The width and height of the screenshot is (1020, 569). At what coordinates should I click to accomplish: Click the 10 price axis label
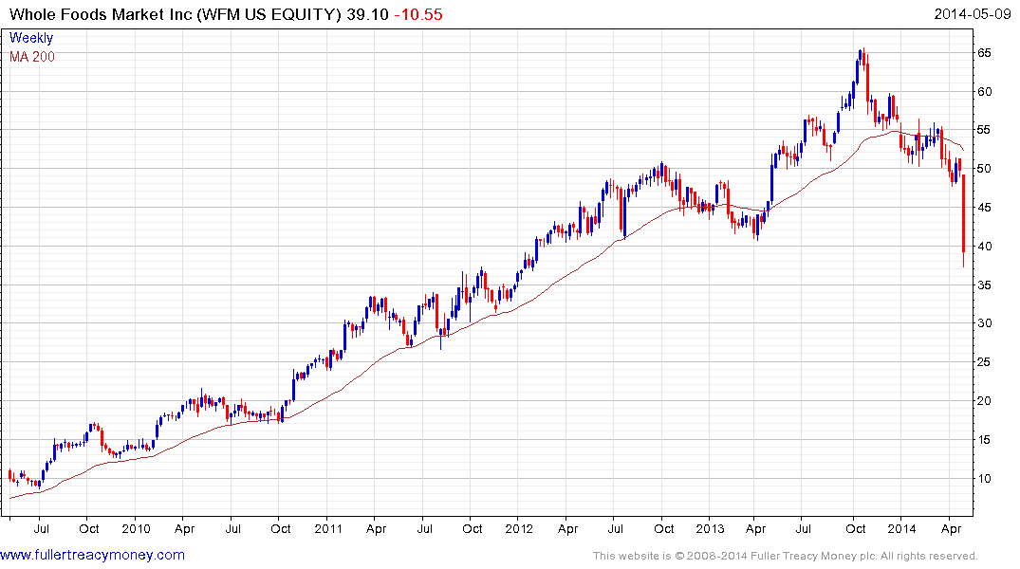point(984,479)
